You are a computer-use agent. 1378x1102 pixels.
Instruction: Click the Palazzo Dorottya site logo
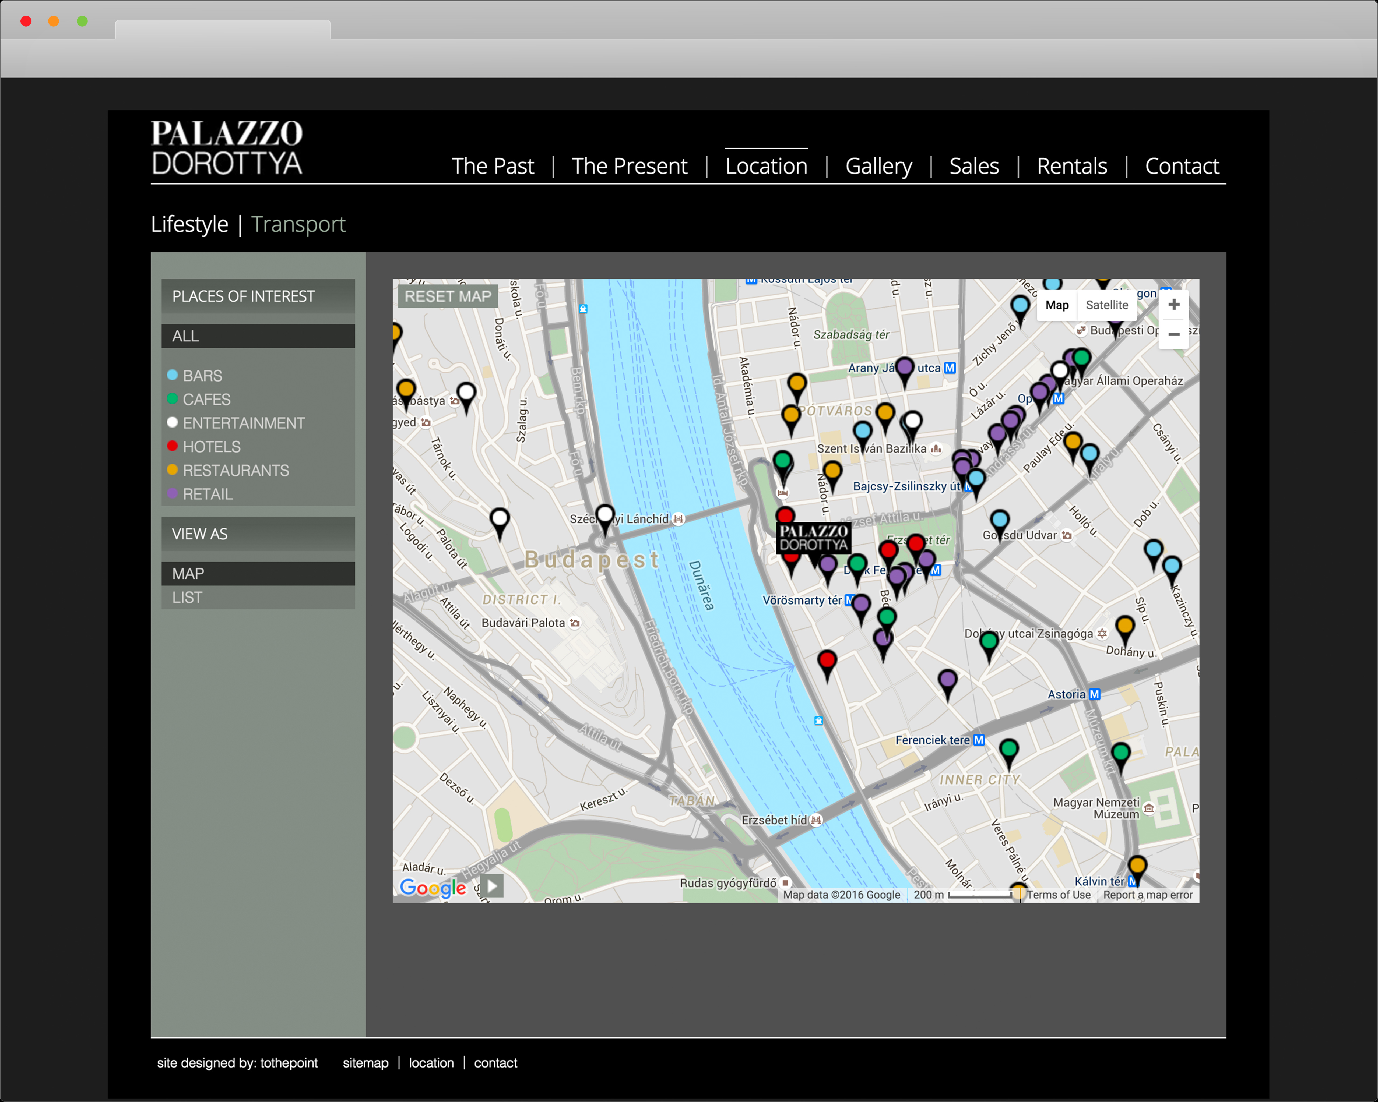226,148
